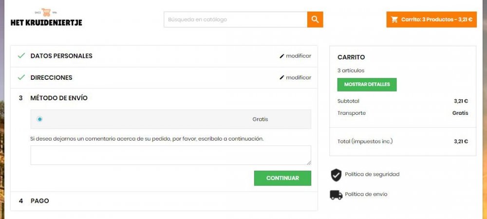This screenshot has height=219, width=487.
Task: Click the orange search magnifier button
Action: (x=315, y=19)
